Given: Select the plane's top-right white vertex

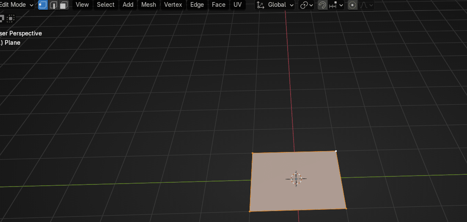Looking at the screenshot, I should point(336,151).
